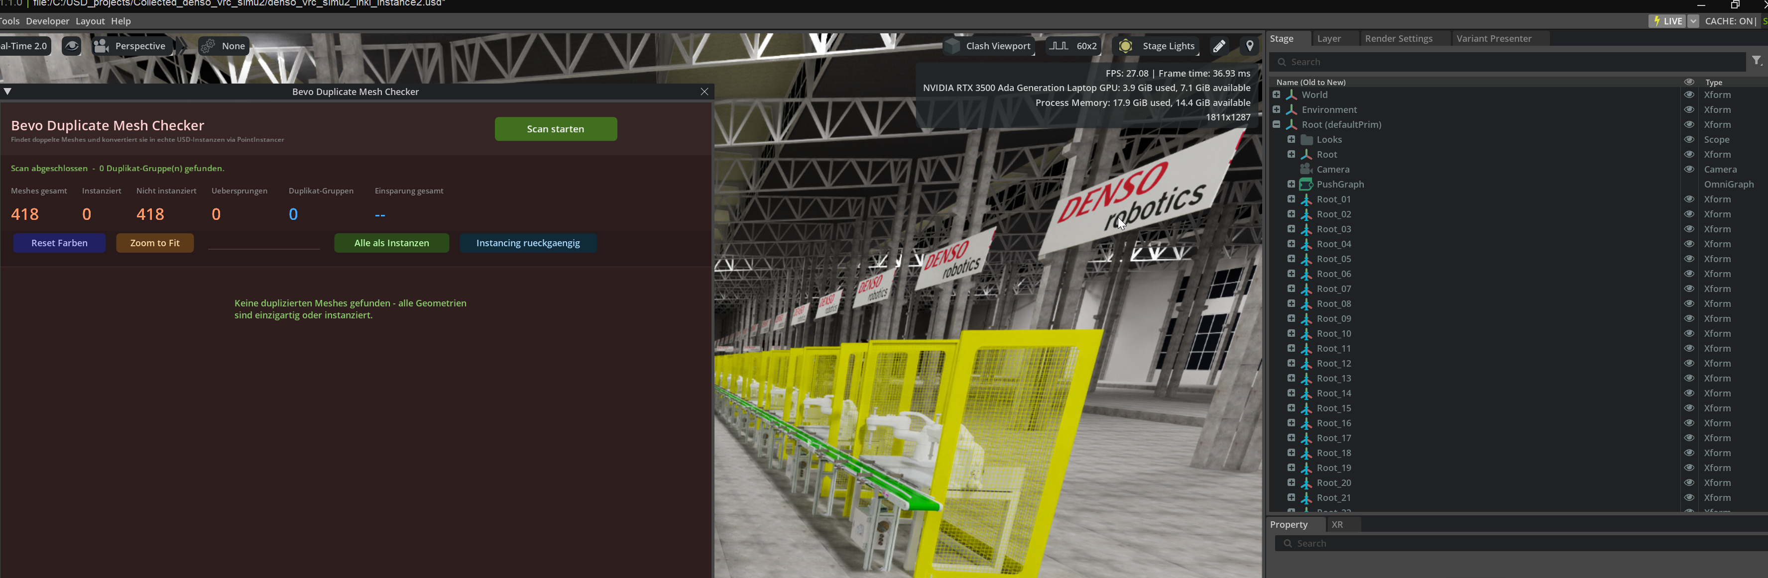Viewport: 1768px width, 578px height.
Task: Select the Root_20 tree row
Action: click(1518, 482)
